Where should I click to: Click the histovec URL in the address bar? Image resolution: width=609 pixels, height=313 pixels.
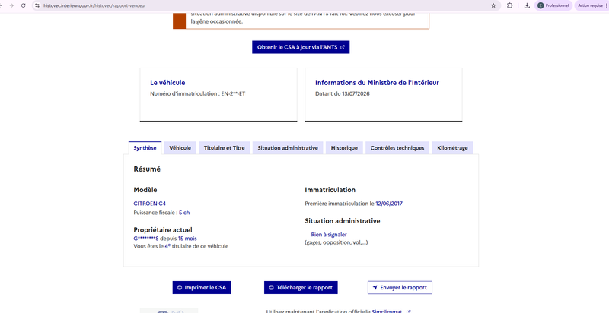(95, 5)
